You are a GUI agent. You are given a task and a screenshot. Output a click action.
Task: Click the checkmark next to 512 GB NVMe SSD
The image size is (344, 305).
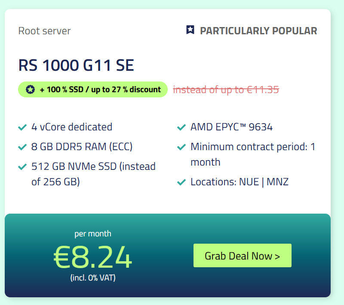pyautogui.click(x=22, y=167)
